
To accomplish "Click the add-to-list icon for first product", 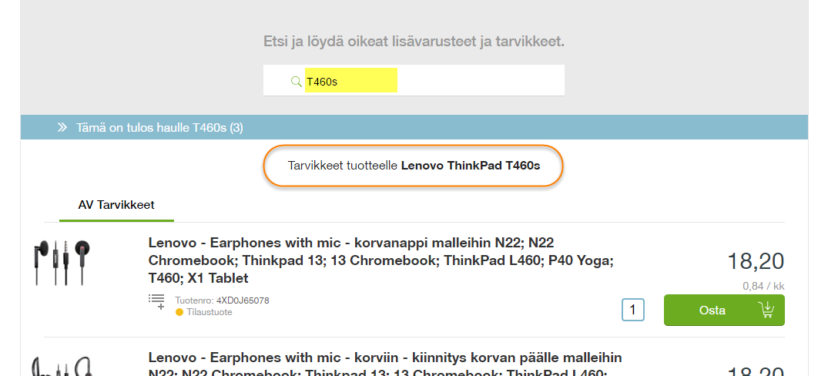I will pos(156,301).
